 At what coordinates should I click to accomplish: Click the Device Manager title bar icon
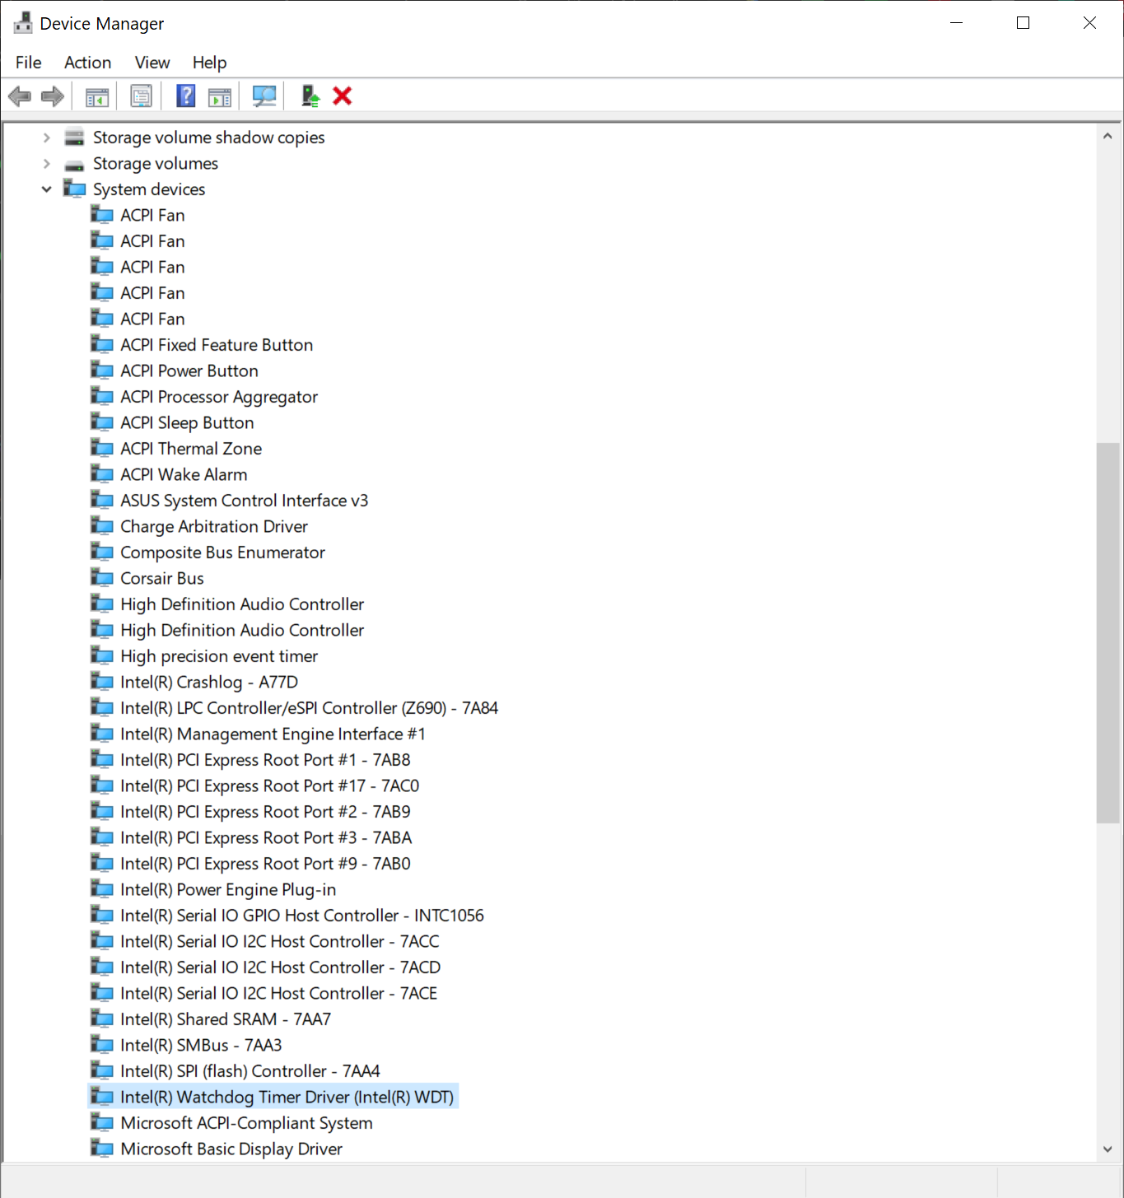pyautogui.click(x=23, y=23)
